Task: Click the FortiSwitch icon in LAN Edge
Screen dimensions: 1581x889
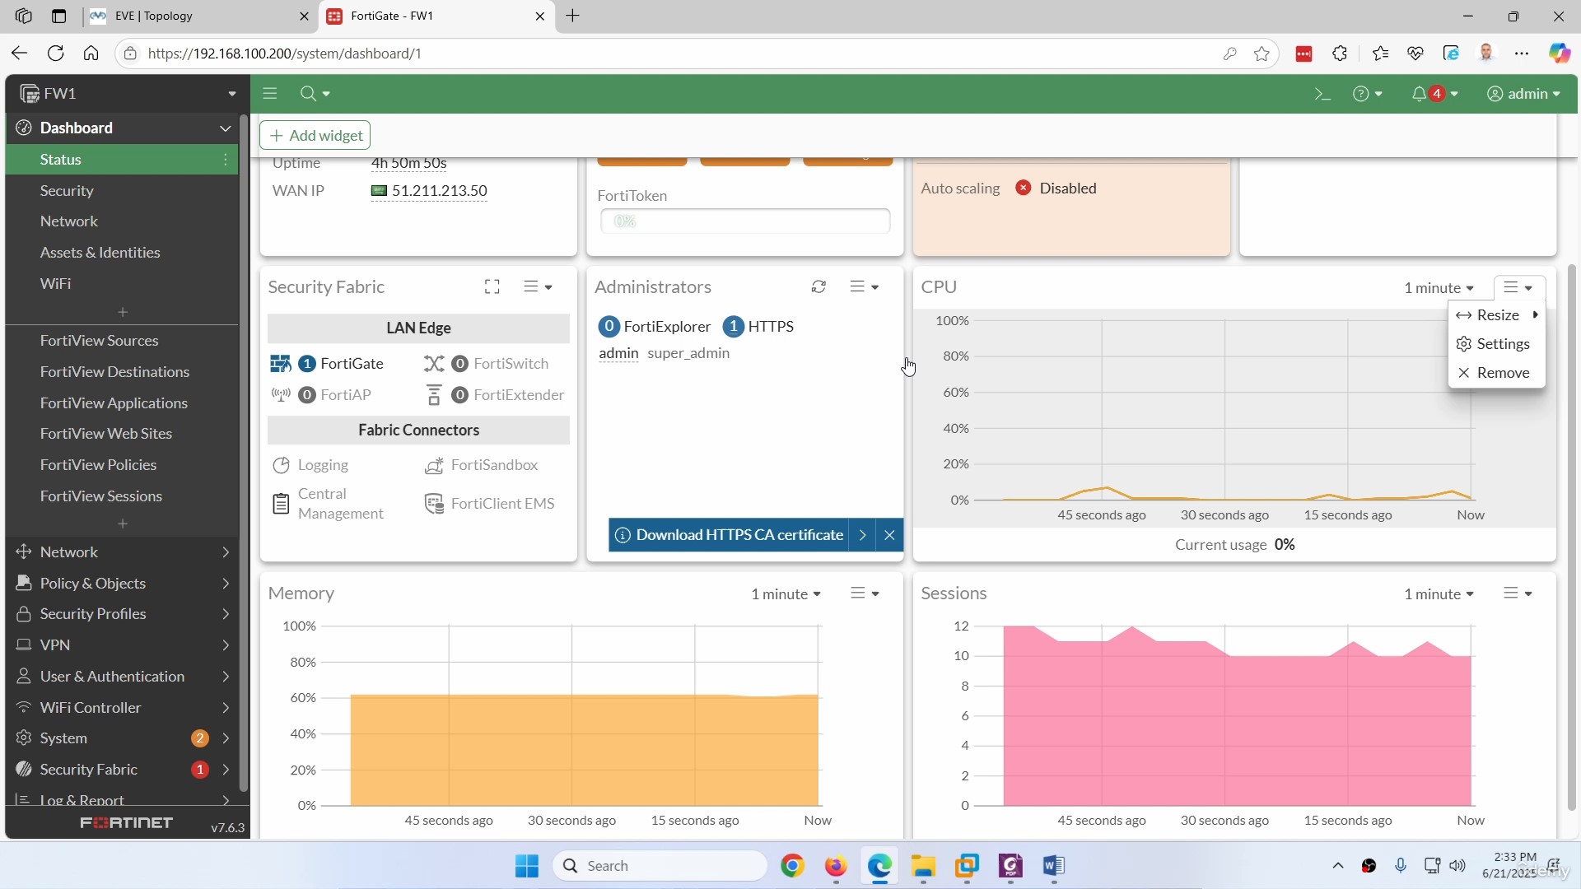Action: [434, 364]
